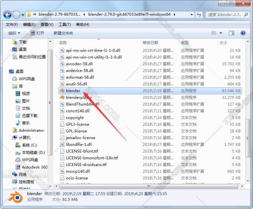Sort by 修改日期 column header
This screenshot has width=253, height=209.
pyautogui.click(x=150, y=43)
